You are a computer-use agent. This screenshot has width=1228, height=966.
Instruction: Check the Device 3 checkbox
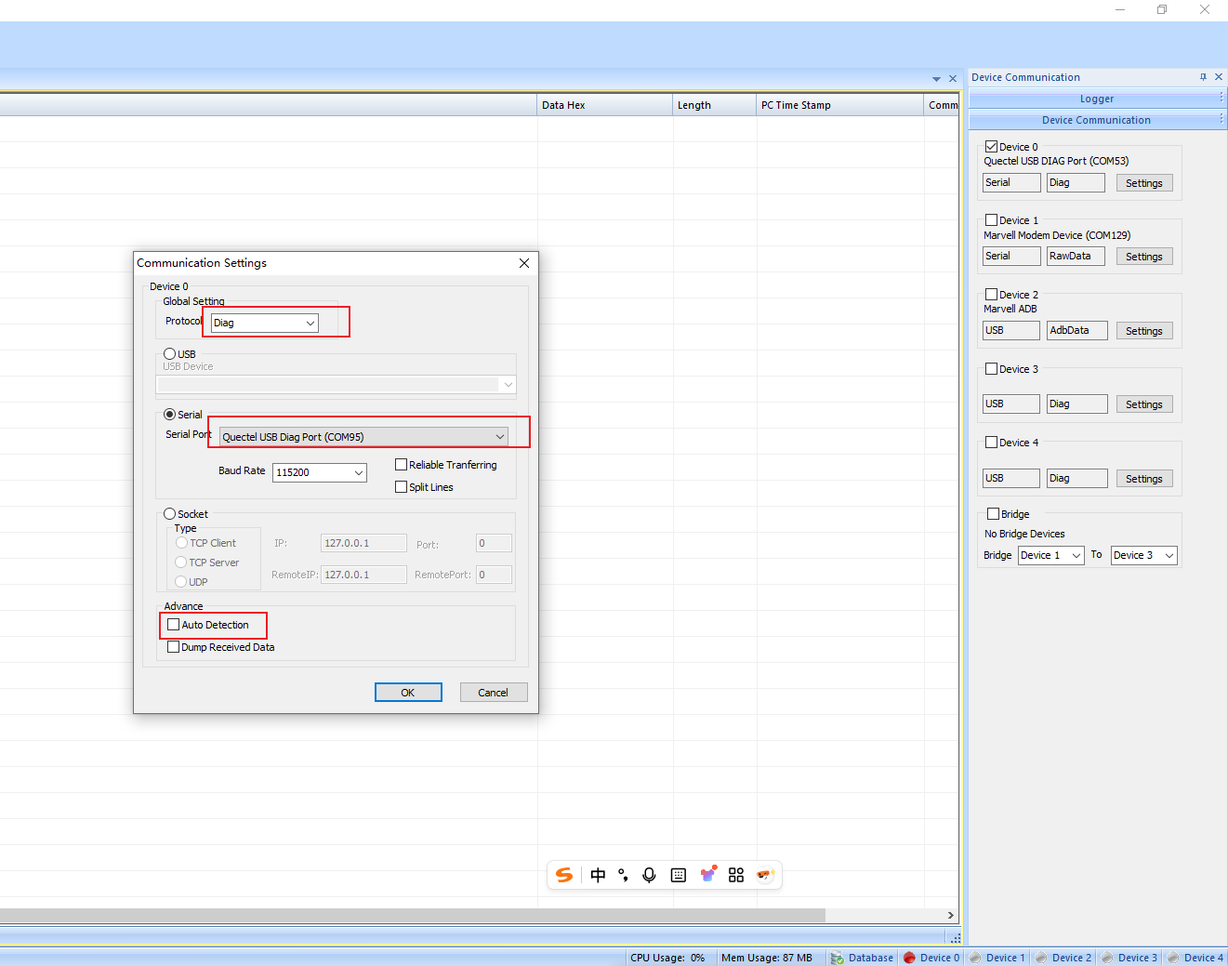tap(992, 369)
